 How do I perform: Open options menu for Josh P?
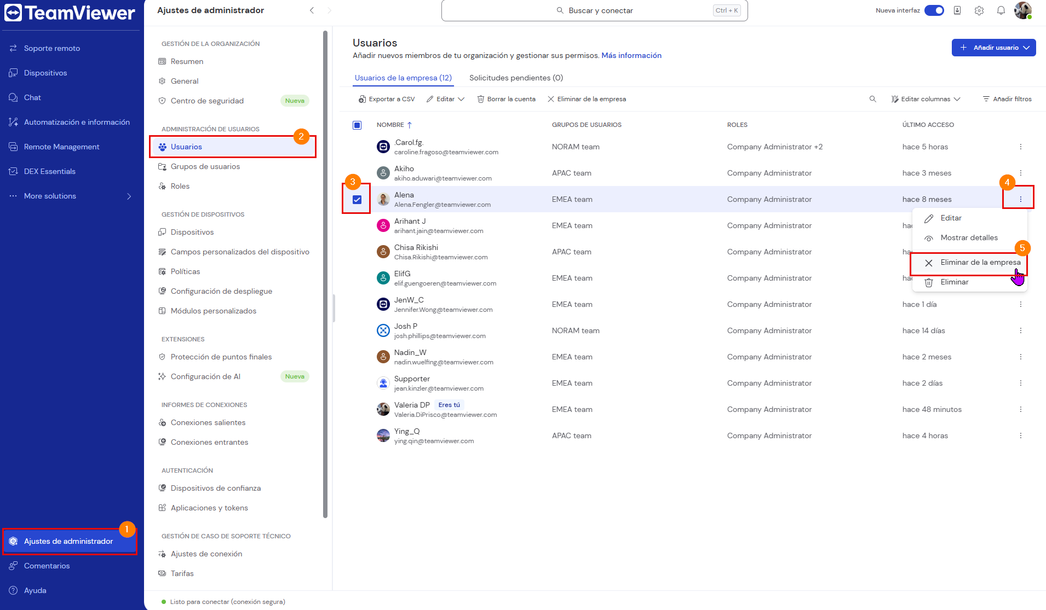click(1021, 330)
